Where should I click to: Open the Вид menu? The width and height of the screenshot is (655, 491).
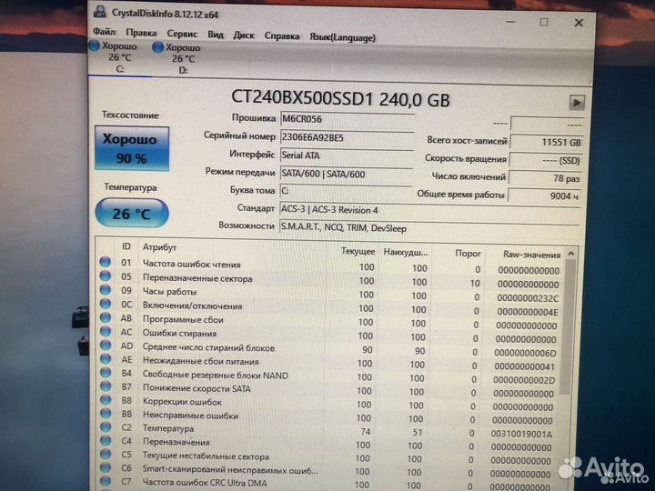click(x=216, y=35)
